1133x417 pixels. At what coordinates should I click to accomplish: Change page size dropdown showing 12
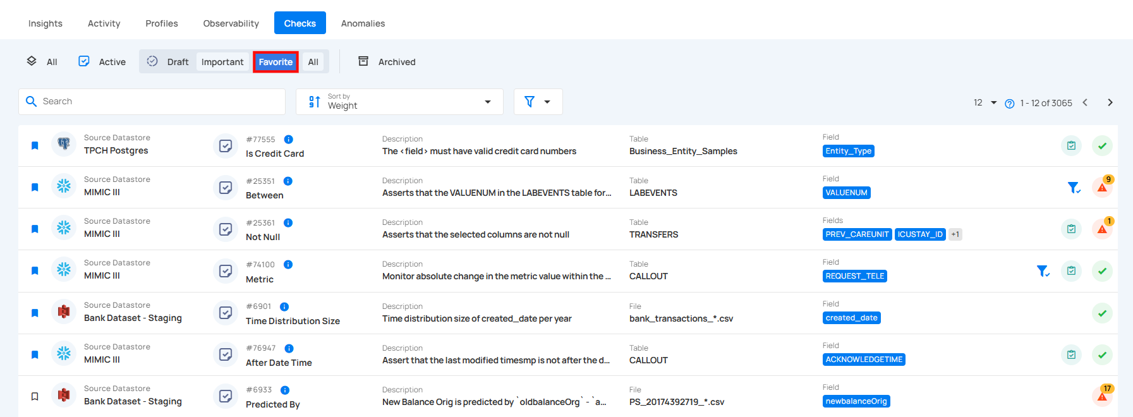tap(985, 103)
